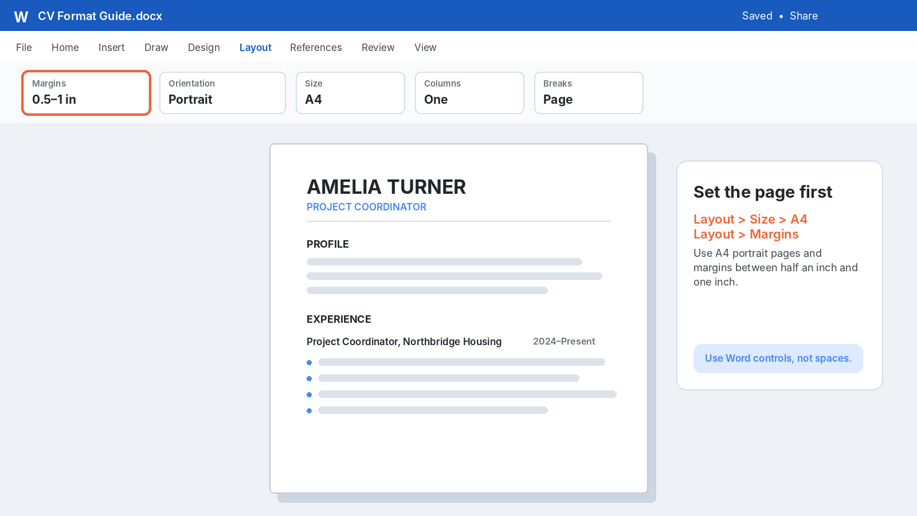This screenshot has height=516, width=917.
Task: Click the Word logo icon
Action: [x=21, y=17]
